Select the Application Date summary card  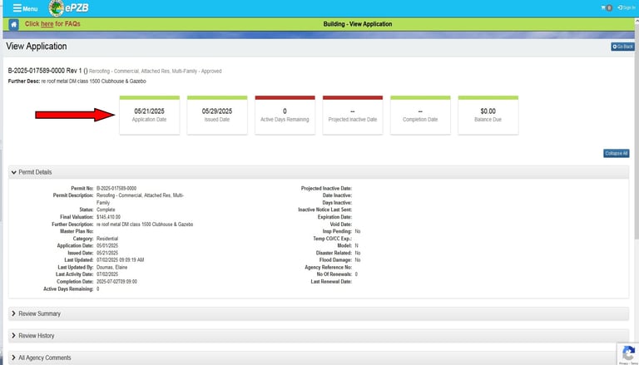point(149,115)
